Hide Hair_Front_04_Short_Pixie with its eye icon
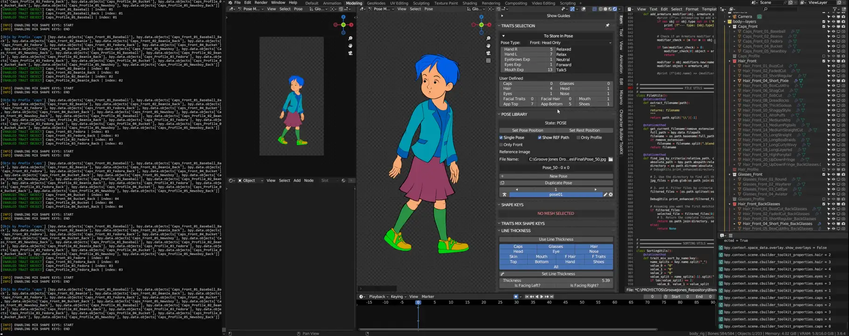 point(834,81)
